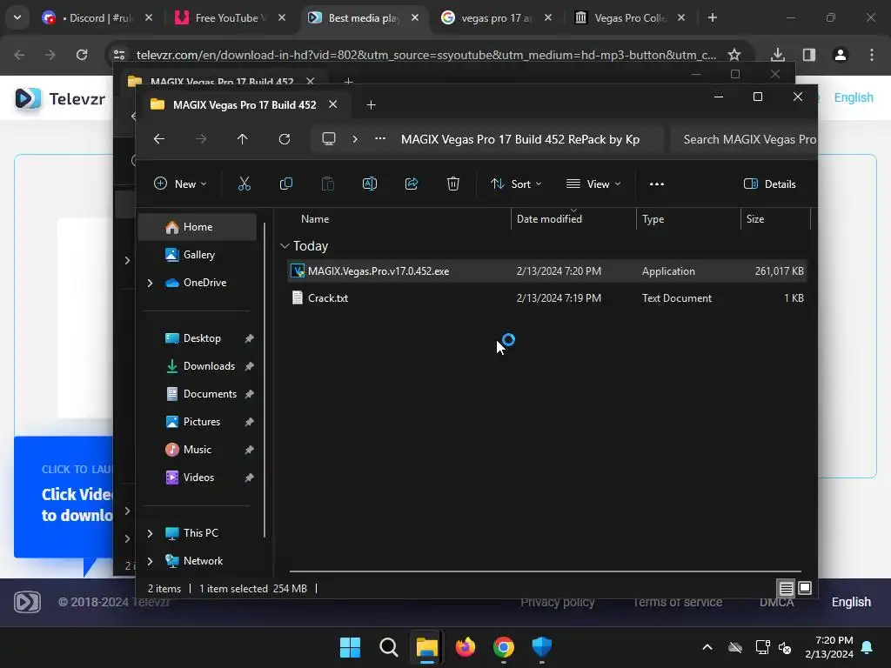The image size is (891, 668).
Task: Switch to details list view icon
Action: (787, 589)
